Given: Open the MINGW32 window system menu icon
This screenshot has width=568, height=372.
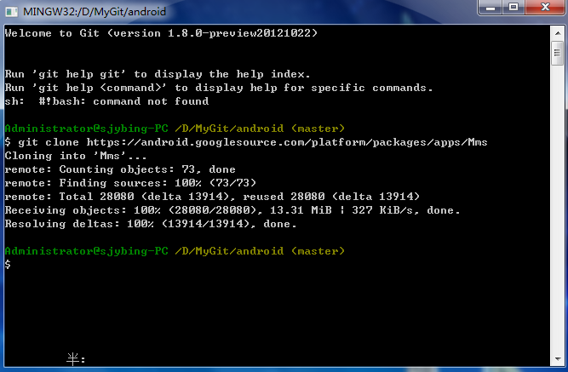Looking at the screenshot, I should [x=11, y=12].
